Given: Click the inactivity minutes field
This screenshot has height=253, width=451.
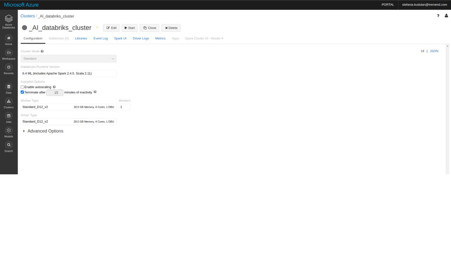Looking at the screenshot, I should coord(55,93).
